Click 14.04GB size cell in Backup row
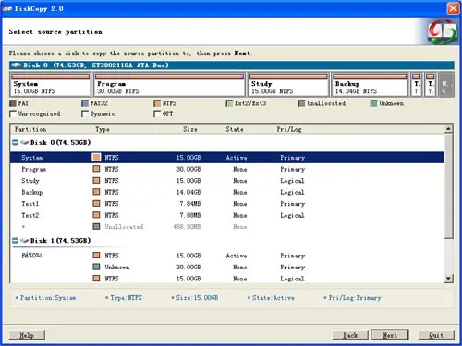The image size is (462, 346). [x=188, y=192]
